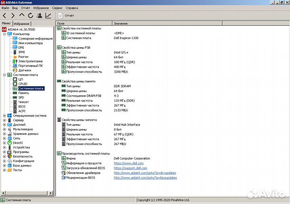Click the CPUID item icon
Image resolution: width=290 pixels, height=204 pixels.
(15, 84)
